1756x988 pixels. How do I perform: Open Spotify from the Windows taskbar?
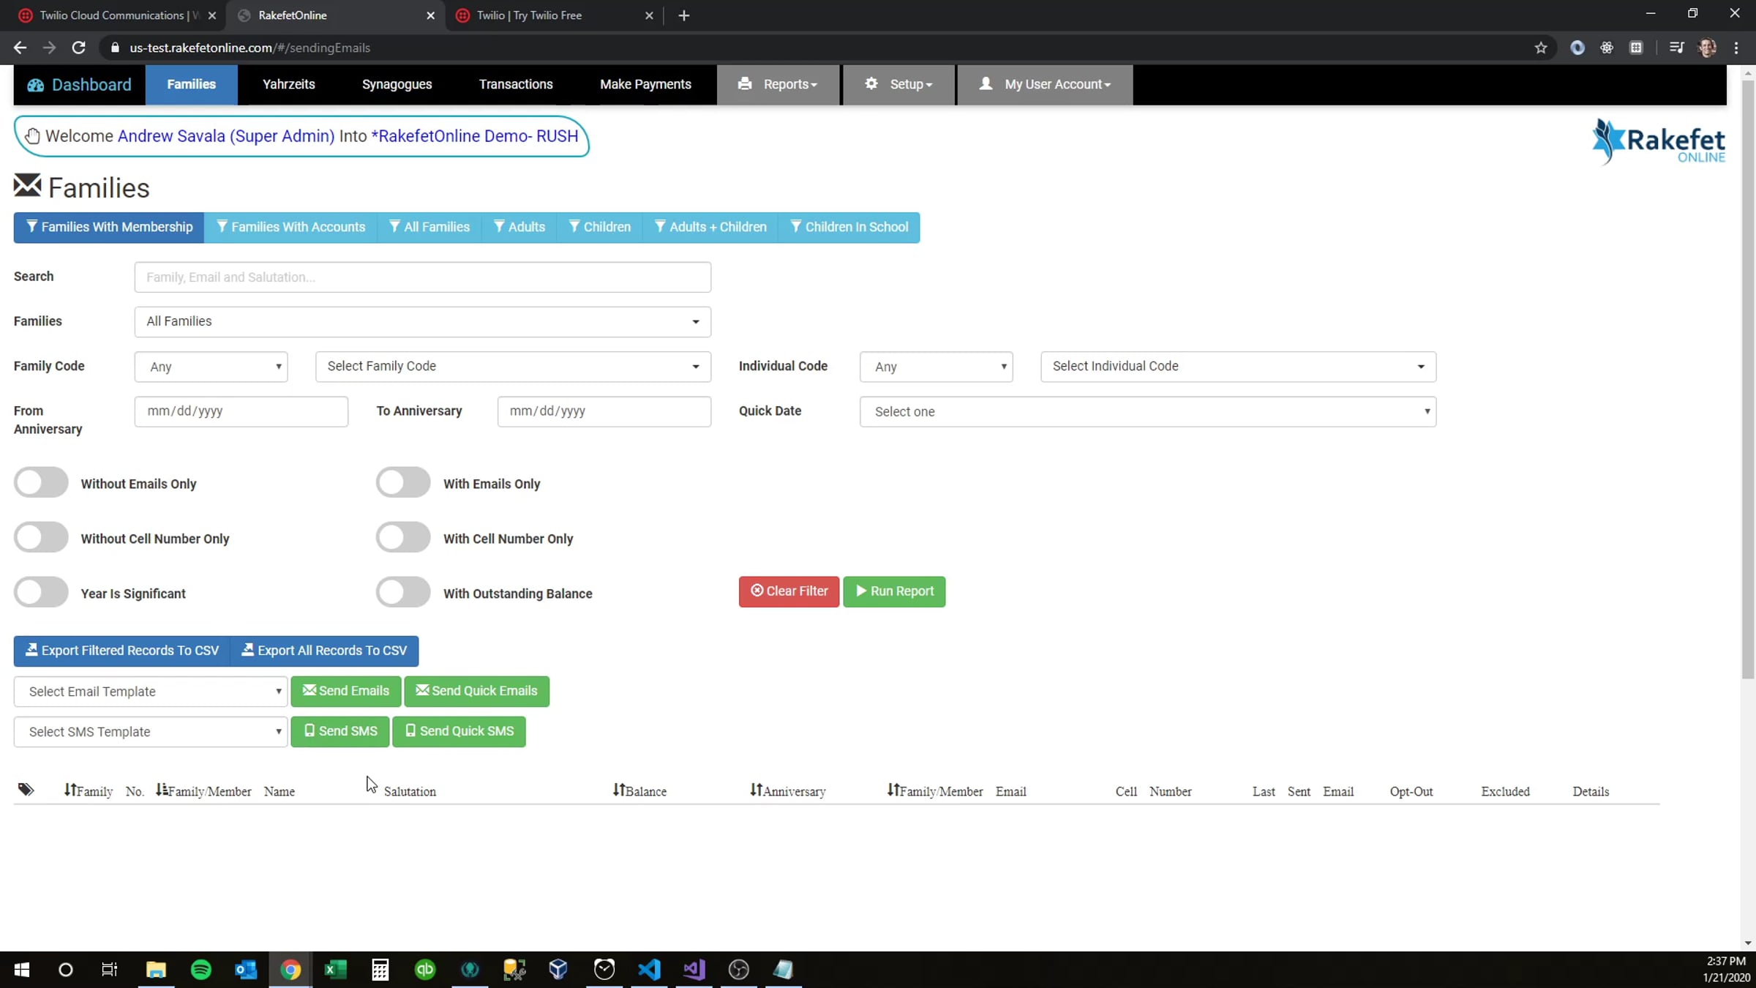click(x=200, y=970)
